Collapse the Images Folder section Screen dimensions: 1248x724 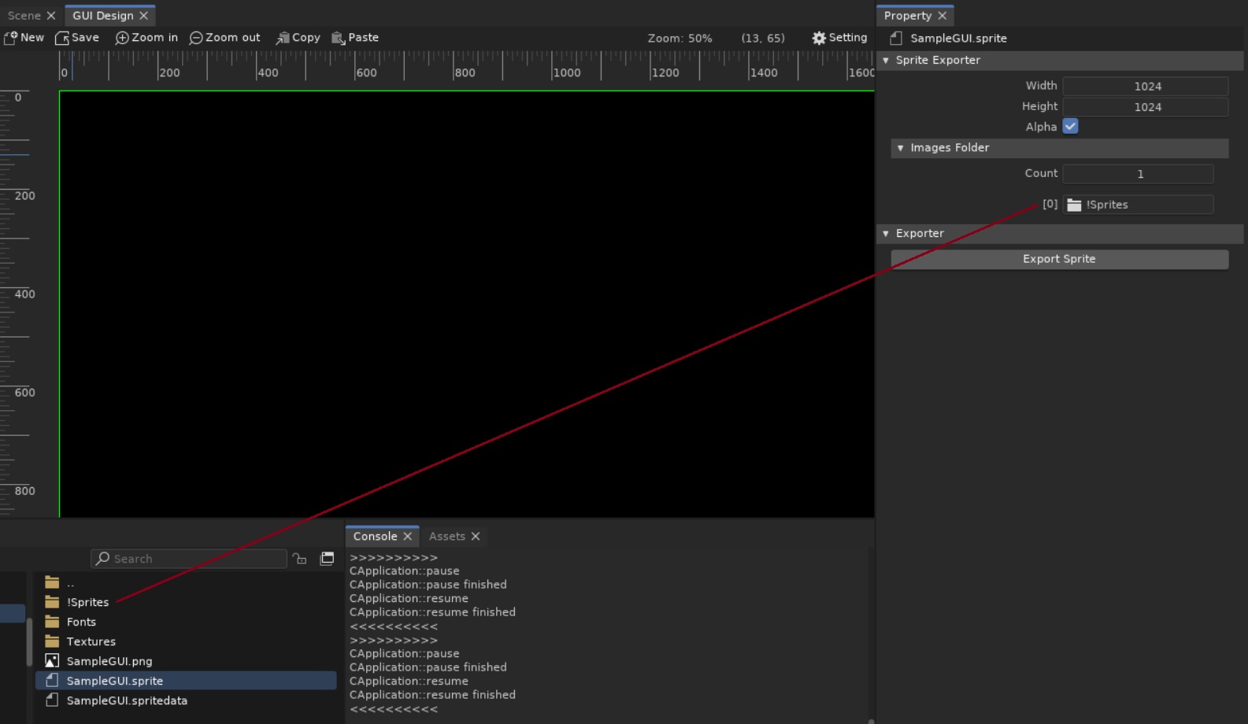point(901,148)
